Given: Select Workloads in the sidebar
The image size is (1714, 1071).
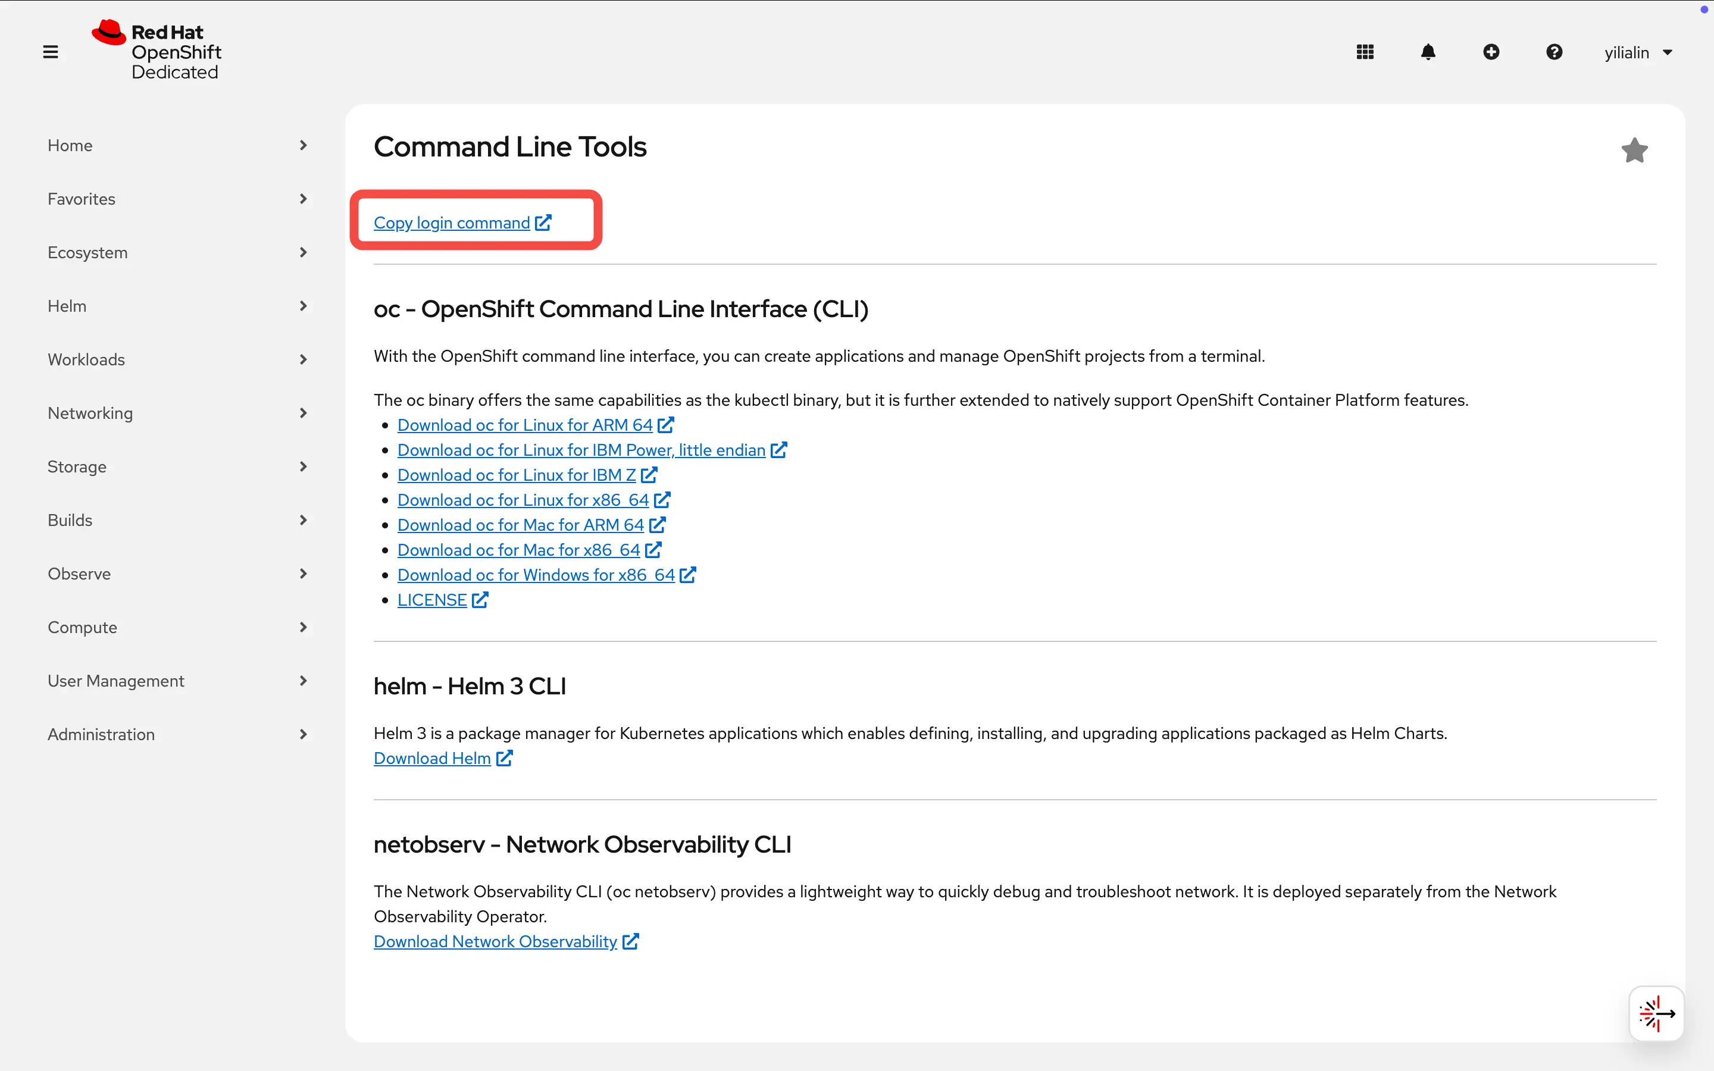Looking at the screenshot, I should (x=86, y=359).
